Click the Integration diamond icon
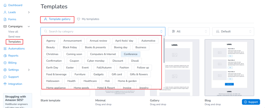This screenshot has height=108, width=265. pyautogui.click(x=5, y=84)
